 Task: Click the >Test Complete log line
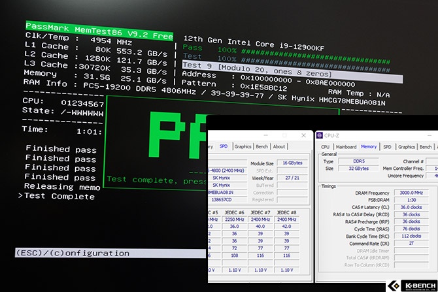click(56, 196)
